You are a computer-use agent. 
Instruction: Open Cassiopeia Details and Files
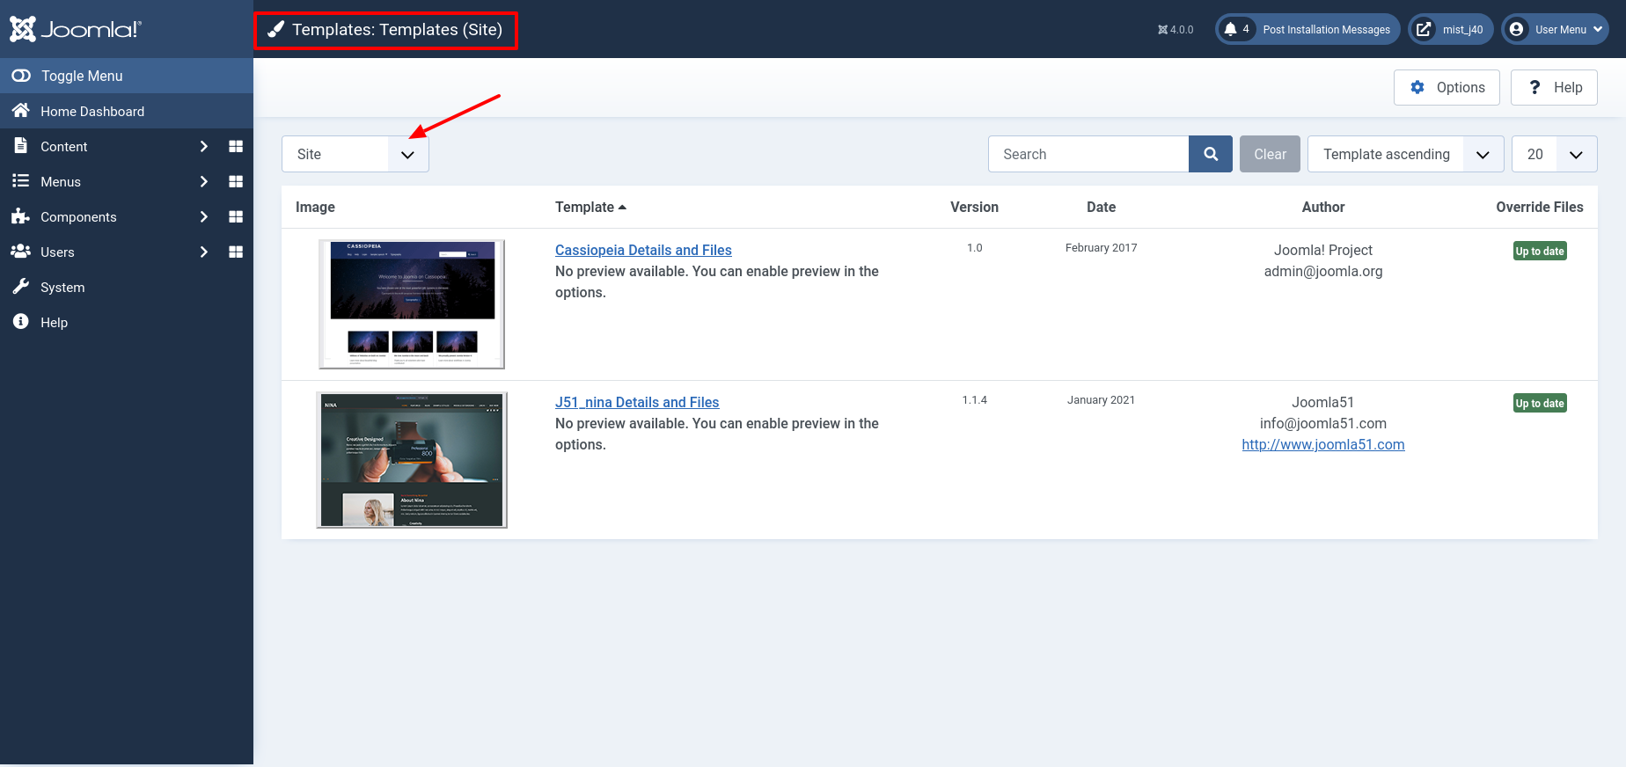[x=643, y=250]
